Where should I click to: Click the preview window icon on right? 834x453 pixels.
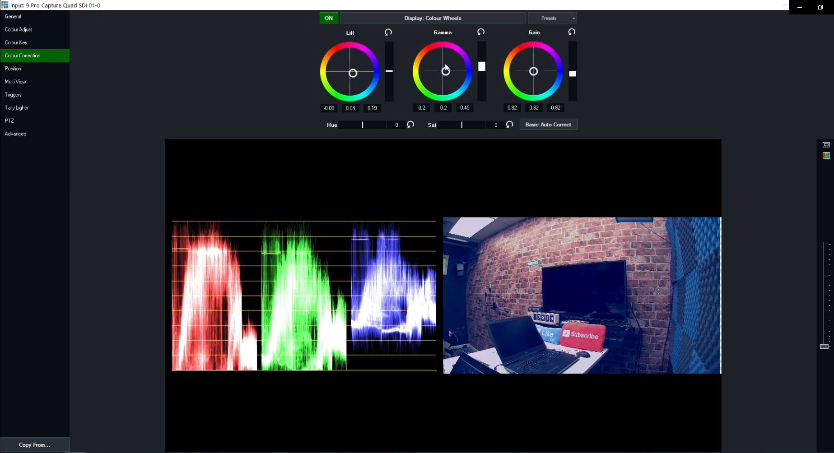[826, 145]
